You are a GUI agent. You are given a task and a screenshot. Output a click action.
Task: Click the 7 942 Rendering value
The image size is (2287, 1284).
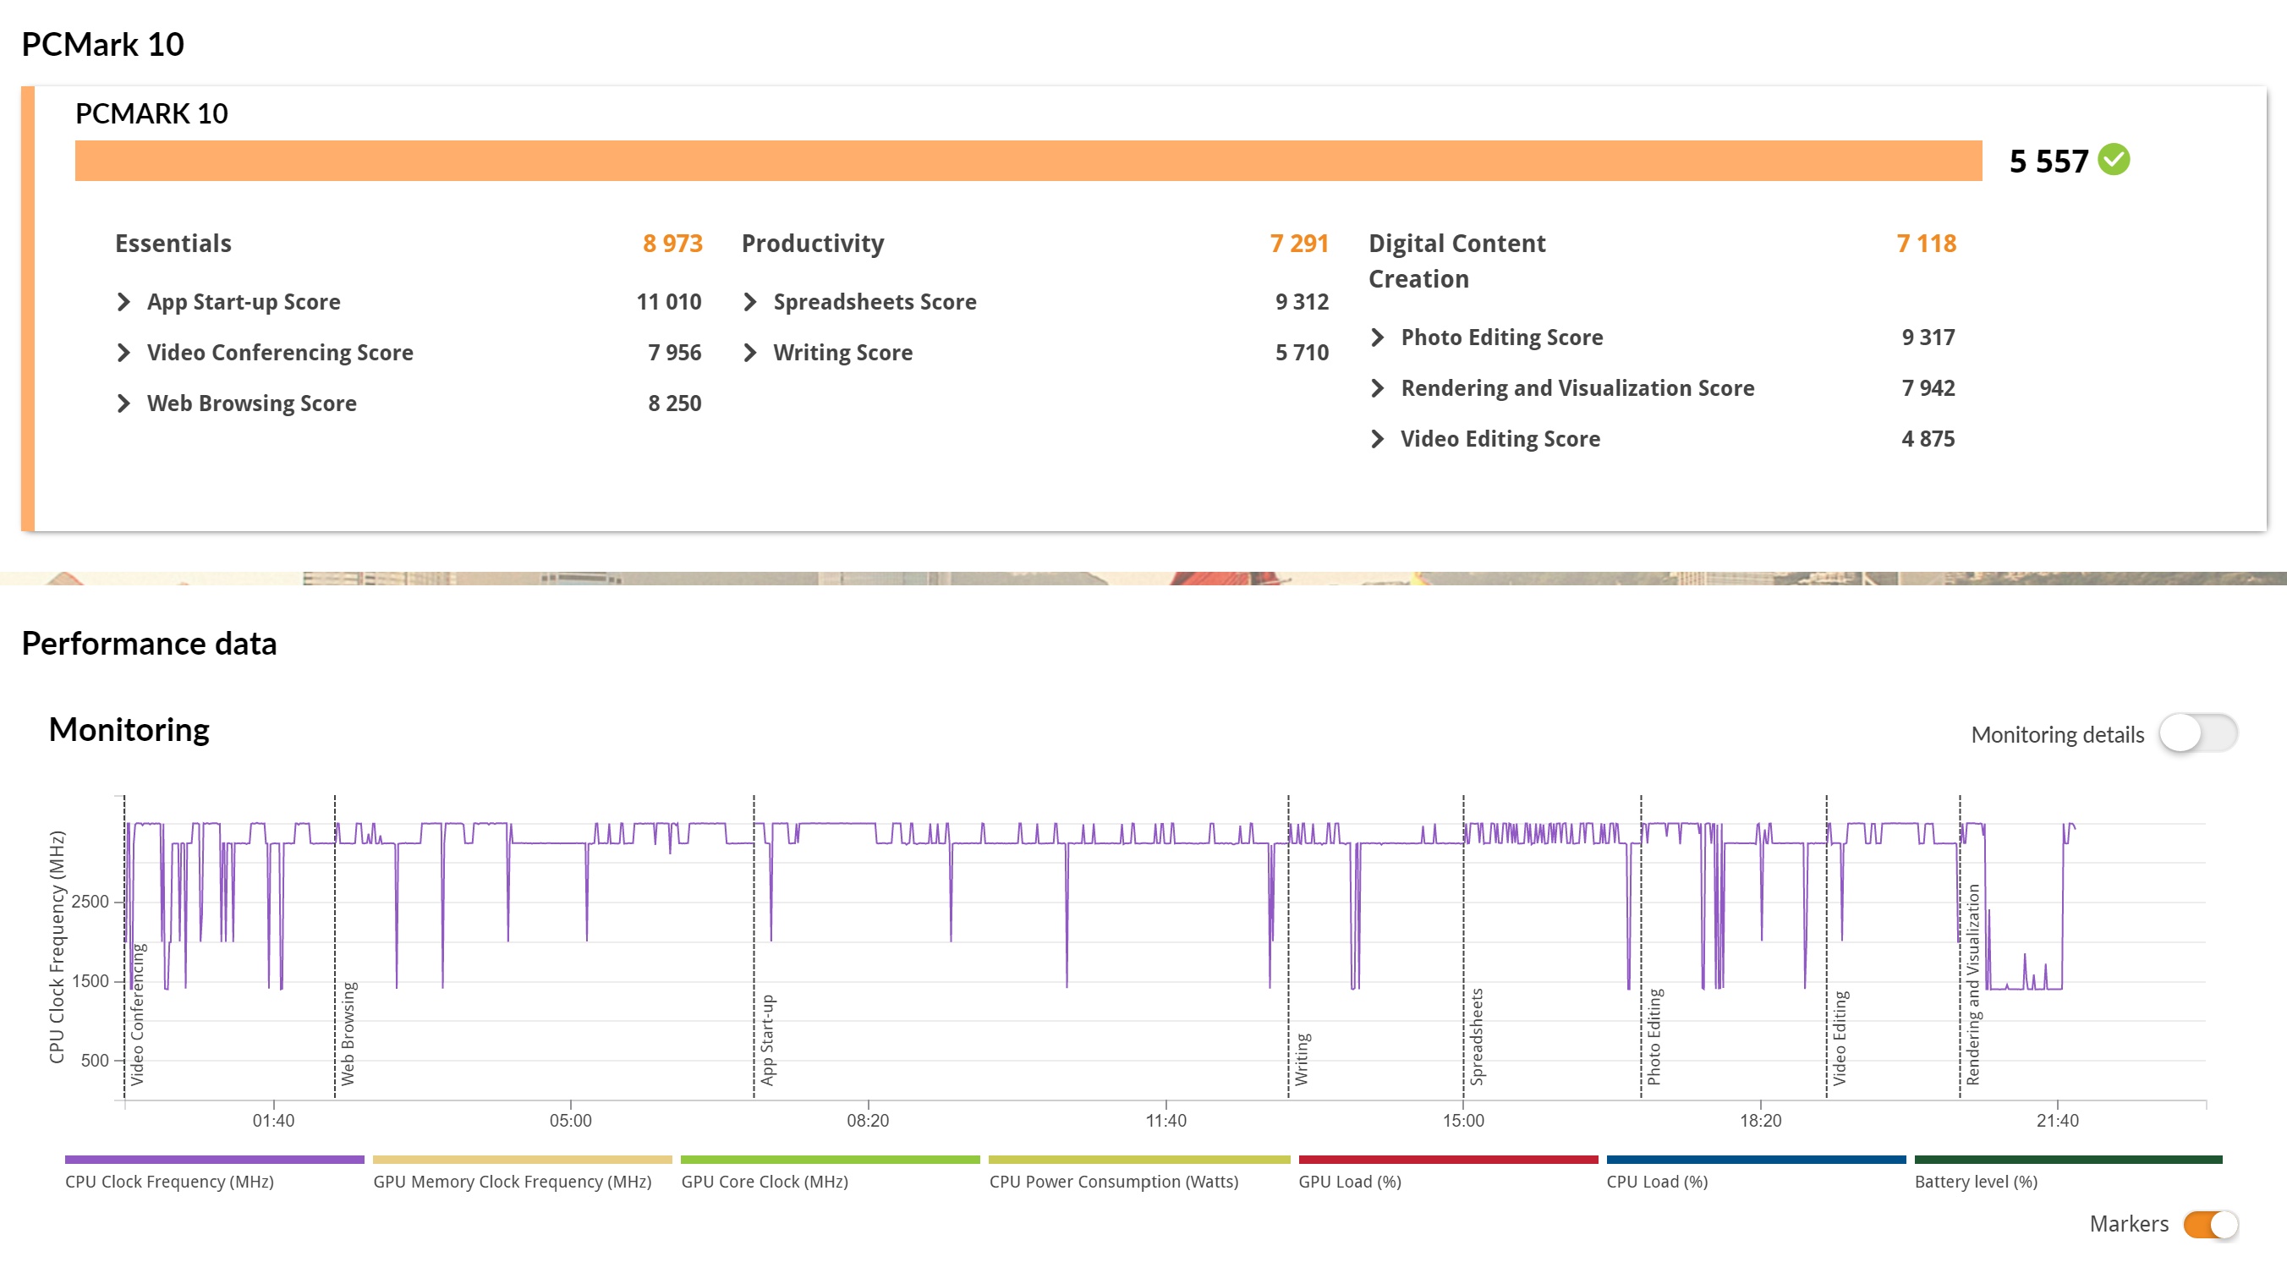pyautogui.click(x=1928, y=388)
